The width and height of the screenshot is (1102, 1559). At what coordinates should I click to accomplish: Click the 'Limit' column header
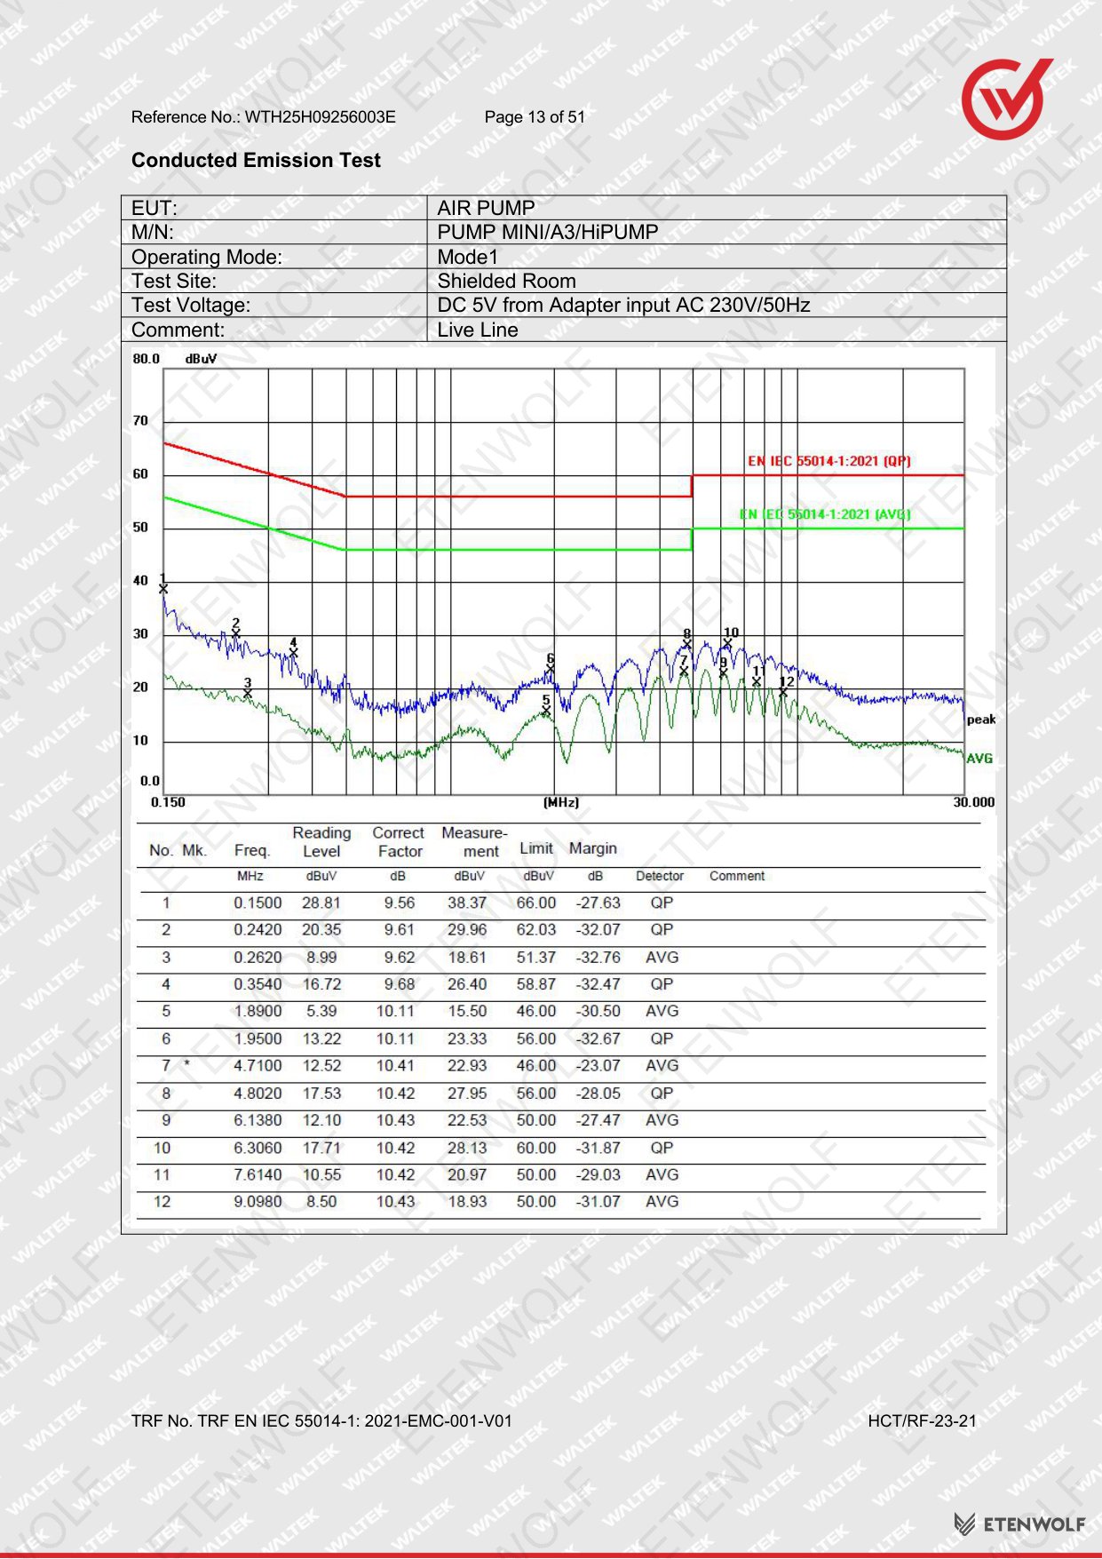[536, 848]
